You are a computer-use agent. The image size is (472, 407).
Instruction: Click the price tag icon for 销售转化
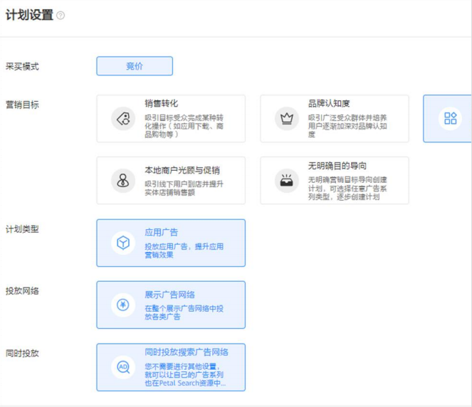(123, 119)
